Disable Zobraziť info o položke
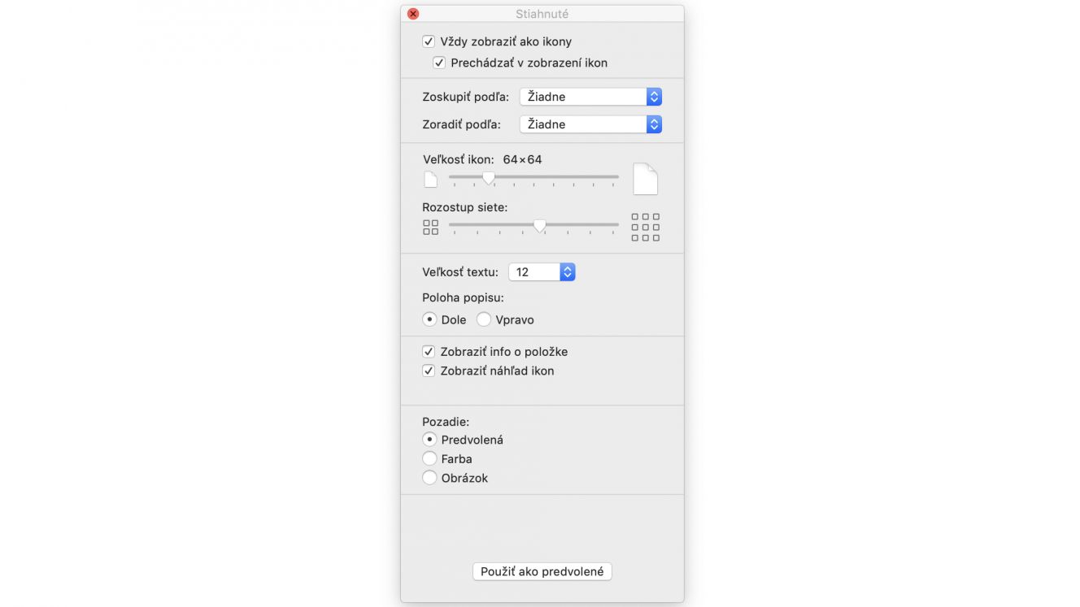 click(429, 352)
